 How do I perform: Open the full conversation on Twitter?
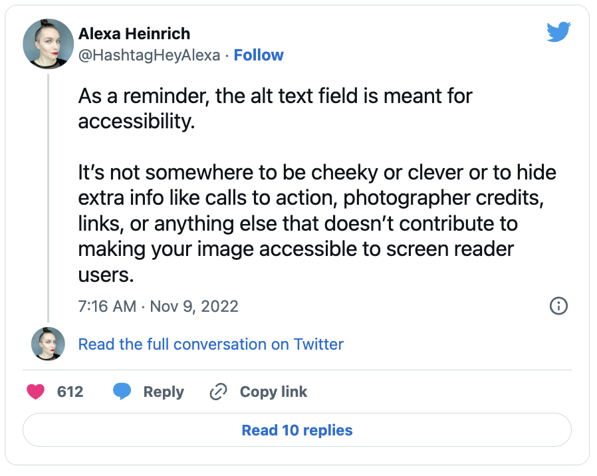click(211, 344)
